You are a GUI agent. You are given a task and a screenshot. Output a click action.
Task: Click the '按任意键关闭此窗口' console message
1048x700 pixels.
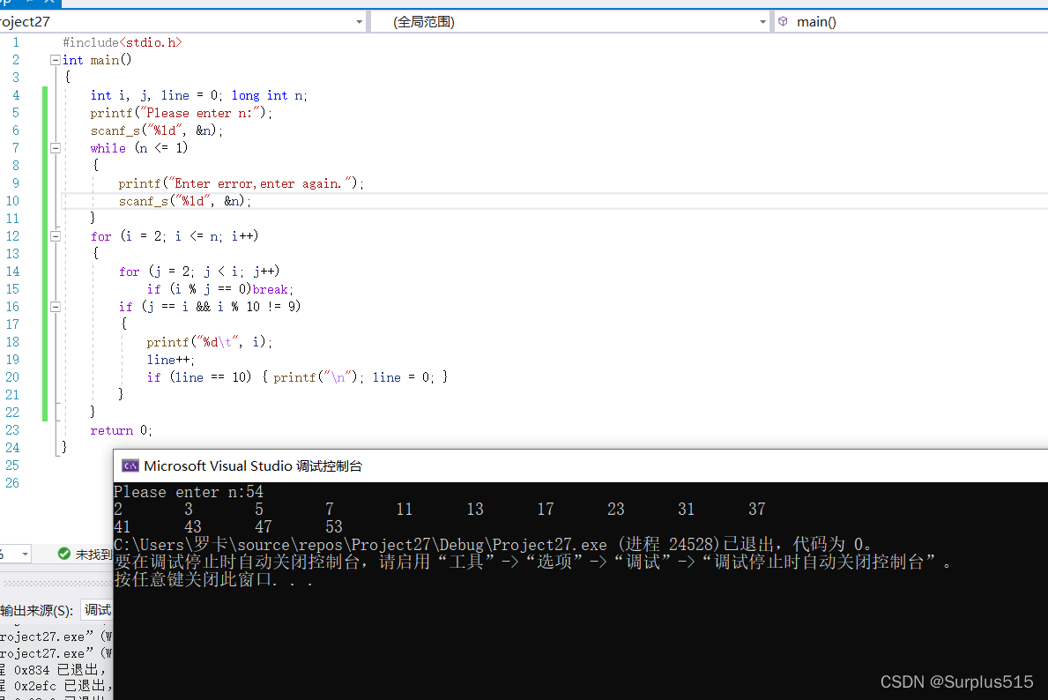[213, 579]
